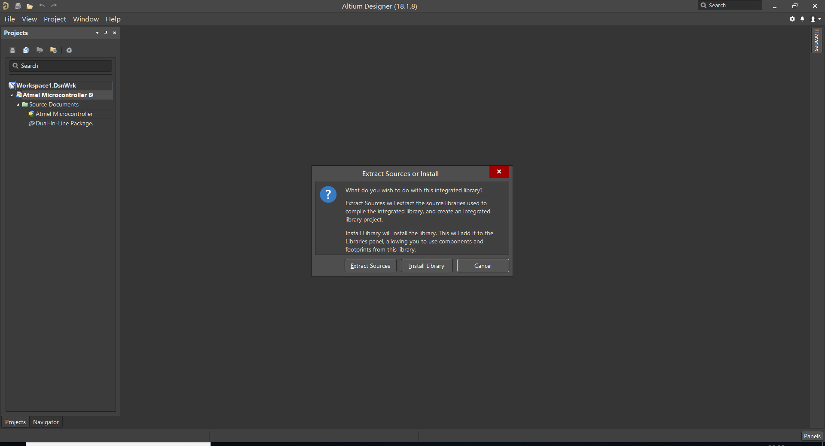
Task: Open Projects panel settings gear icon
Action: click(69, 50)
